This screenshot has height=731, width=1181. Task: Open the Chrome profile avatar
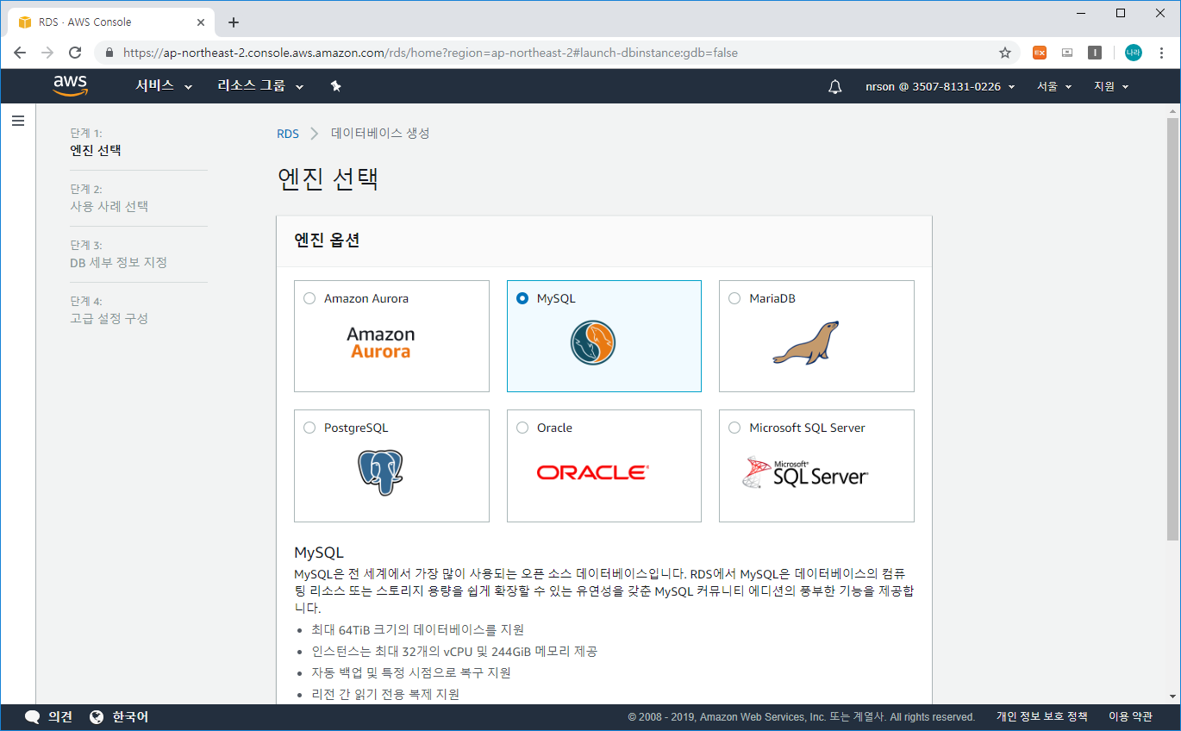click(1134, 53)
